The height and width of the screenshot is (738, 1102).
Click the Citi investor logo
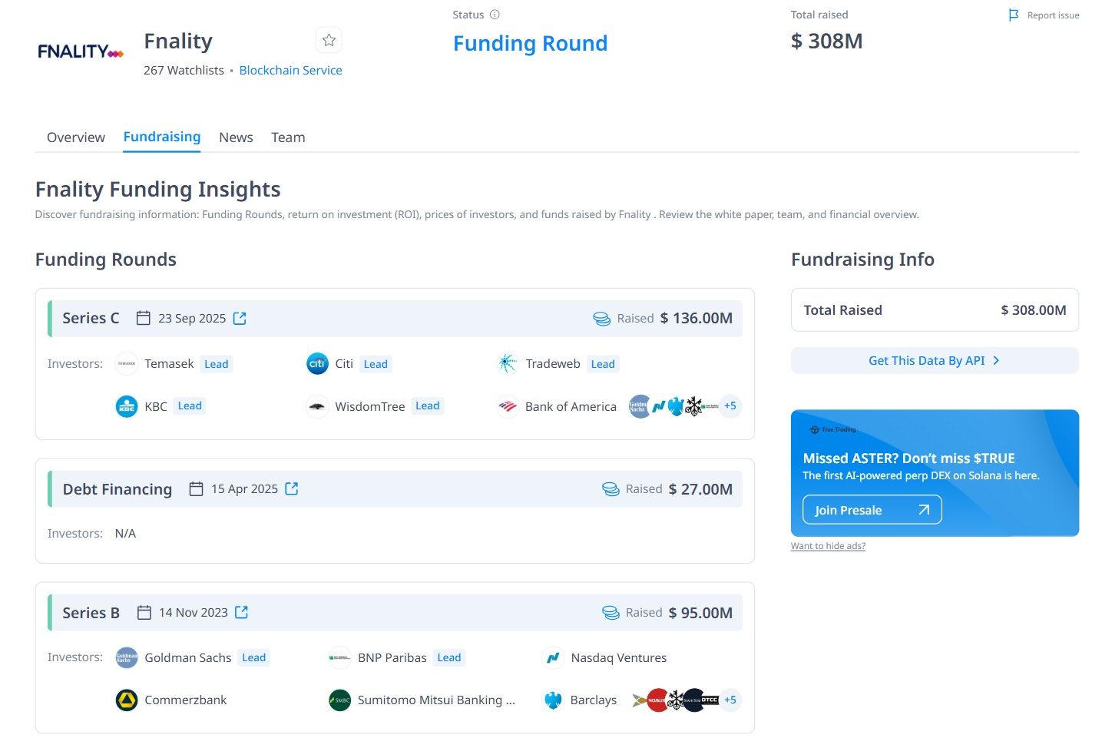coord(317,364)
